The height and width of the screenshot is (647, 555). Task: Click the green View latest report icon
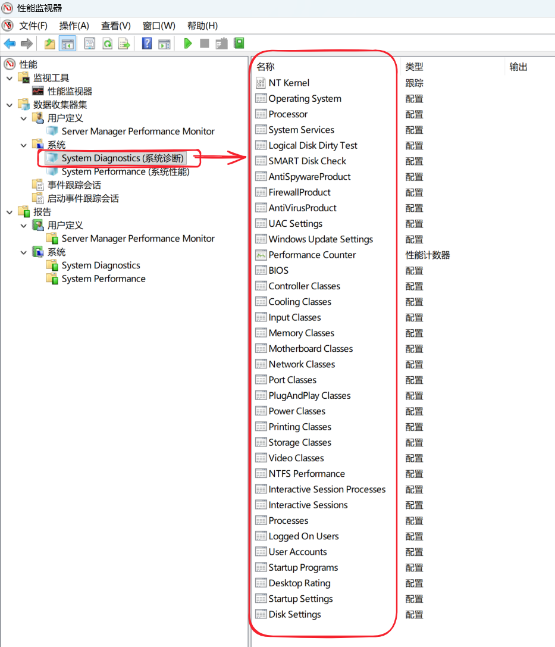pos(239,43)
